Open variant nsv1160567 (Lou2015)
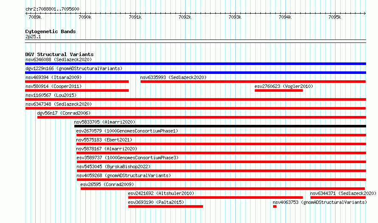The height and width of the screenshot is (223, 378). click(51, 95)
